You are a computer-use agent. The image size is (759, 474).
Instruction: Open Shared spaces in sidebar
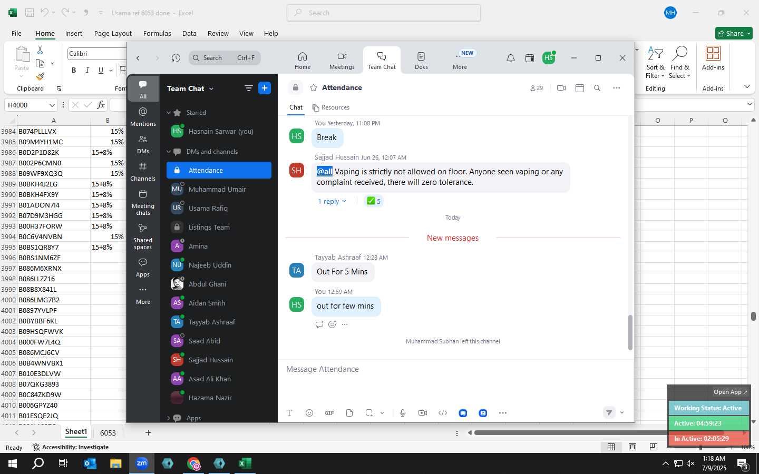143,236
